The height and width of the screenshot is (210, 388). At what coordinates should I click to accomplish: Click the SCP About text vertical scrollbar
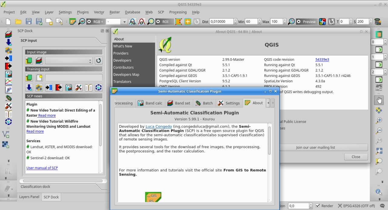[x=269, y=141]
